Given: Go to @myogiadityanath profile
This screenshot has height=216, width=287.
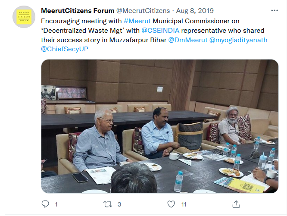Looking at the screenshot, I should point(238,40).
